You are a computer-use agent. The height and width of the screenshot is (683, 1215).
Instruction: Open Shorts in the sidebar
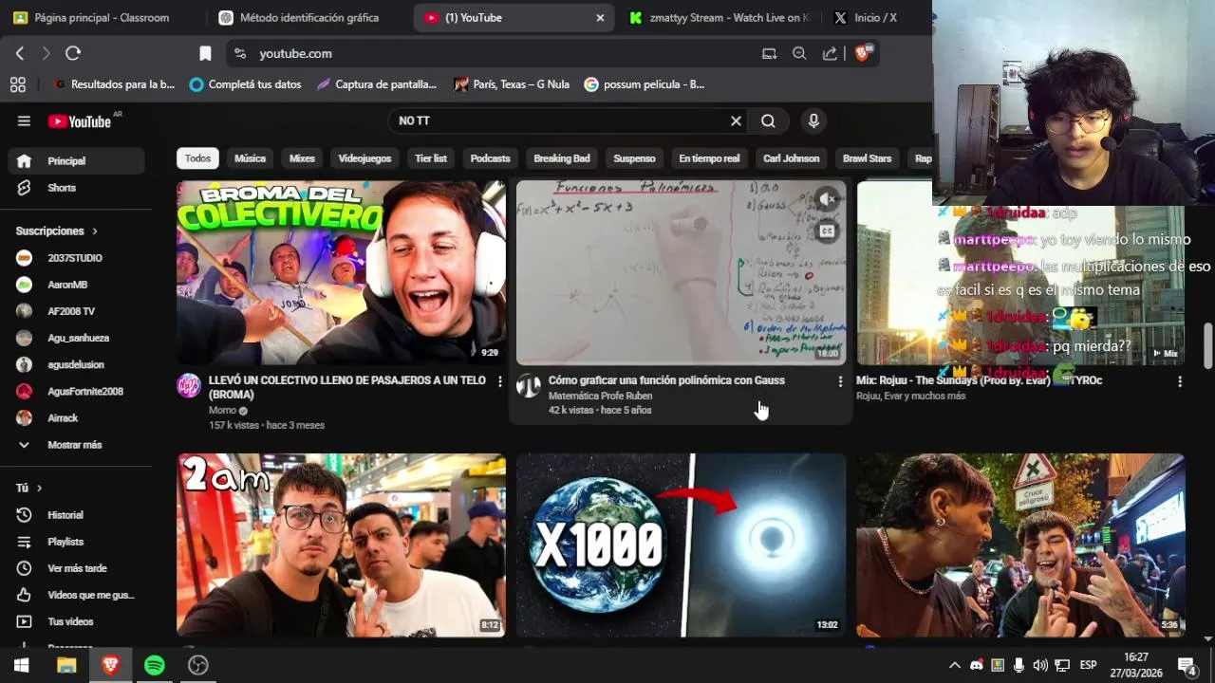coord(76,188)
